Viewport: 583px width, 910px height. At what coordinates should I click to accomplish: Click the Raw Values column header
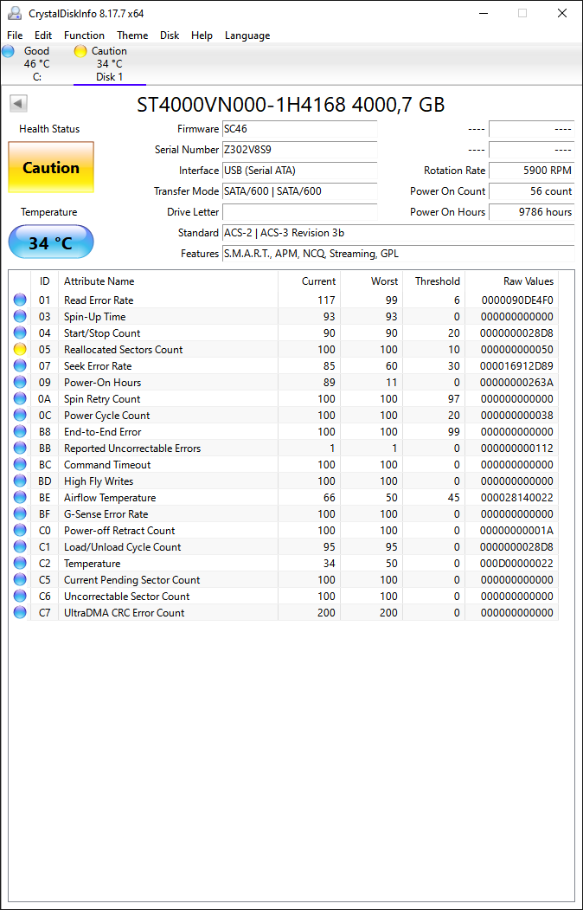(512, 281)
